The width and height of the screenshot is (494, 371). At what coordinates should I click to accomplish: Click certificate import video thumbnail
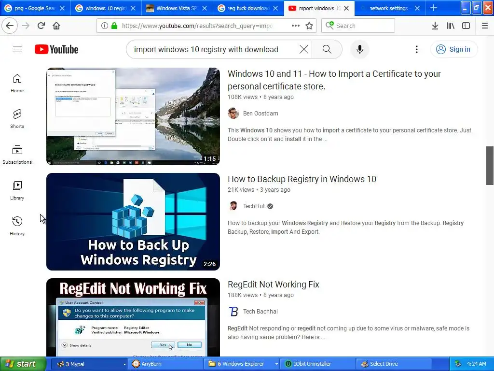[x=133, y=116]
